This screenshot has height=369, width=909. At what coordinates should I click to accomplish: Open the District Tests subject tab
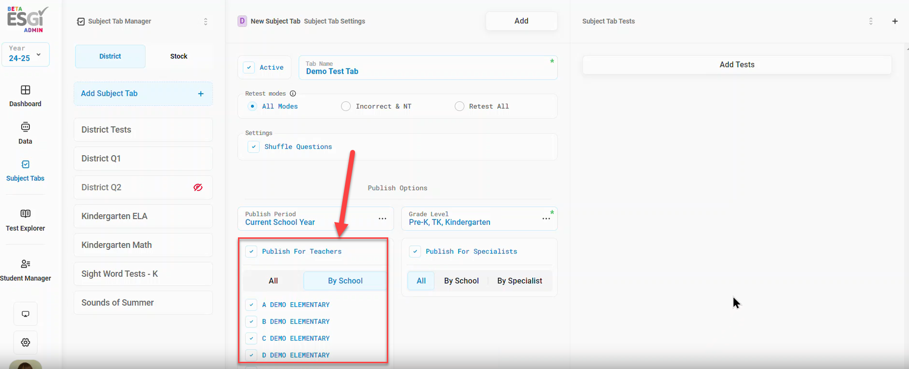pyautogui.click(x=143, y=130)
